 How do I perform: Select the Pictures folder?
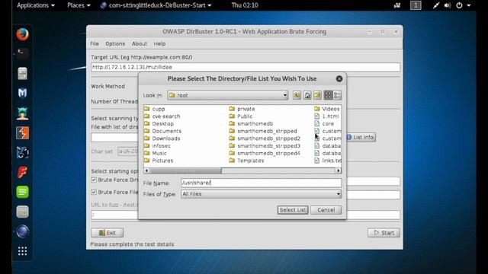click(x=159, y=161)
